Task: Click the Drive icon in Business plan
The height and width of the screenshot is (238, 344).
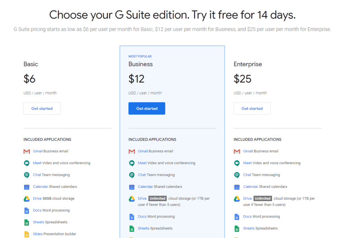Action: (x=132, y=199)
